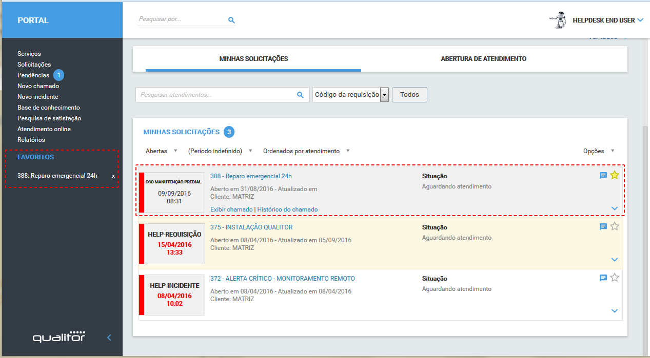The height and width of the screenshot is (358, 650).
Task: Collapse the sidebar with the arrow icon
Action: click(108, 338)
